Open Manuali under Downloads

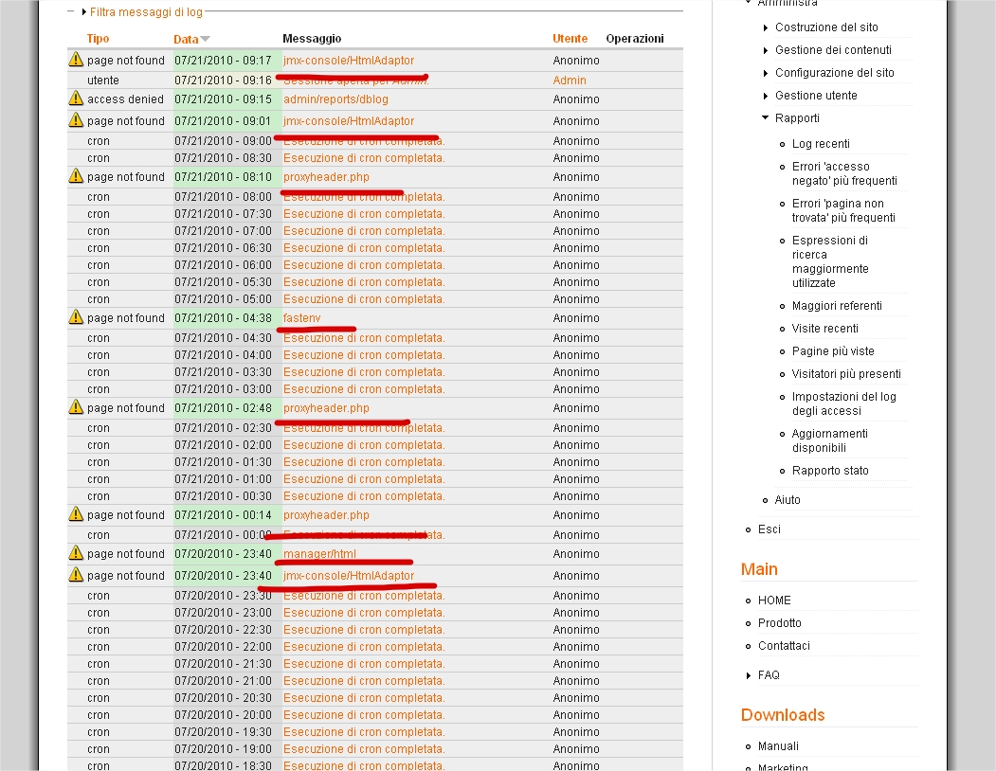coord(778,746)
